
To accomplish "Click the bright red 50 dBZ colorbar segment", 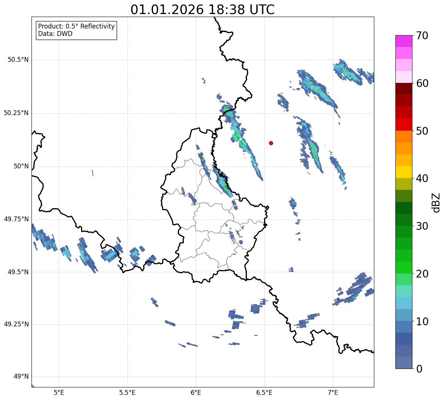I will coord(404,124).
